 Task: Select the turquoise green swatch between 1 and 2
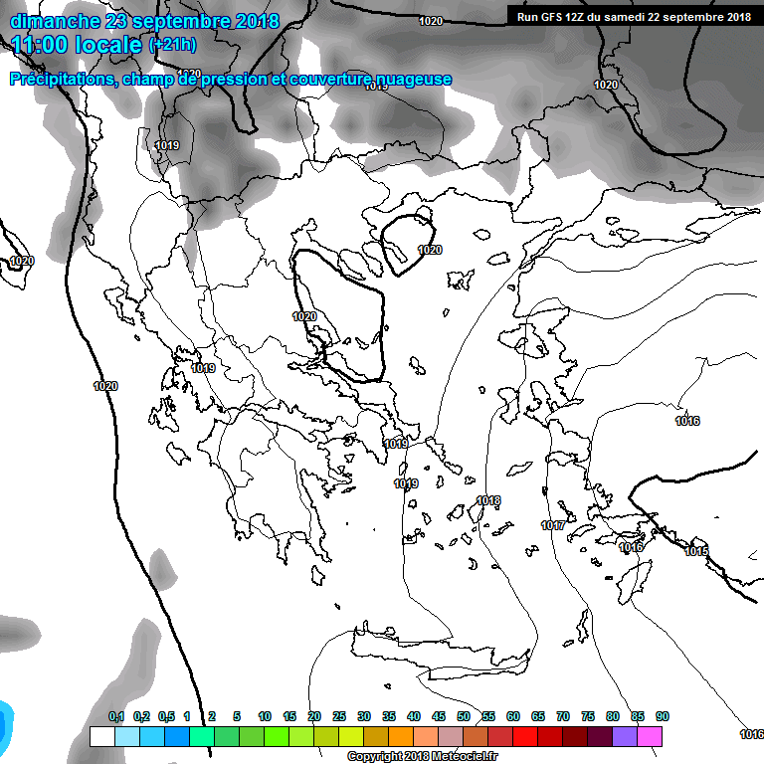point(202,736)
